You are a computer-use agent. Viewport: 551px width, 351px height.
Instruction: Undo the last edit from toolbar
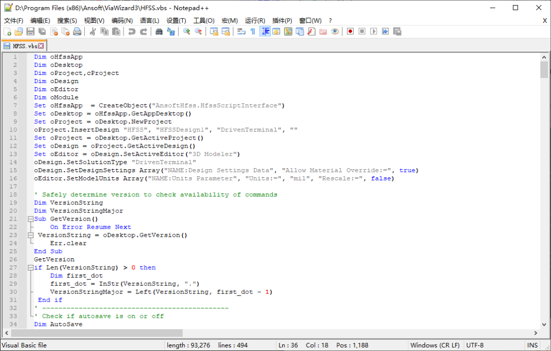(x=132, y=32)
